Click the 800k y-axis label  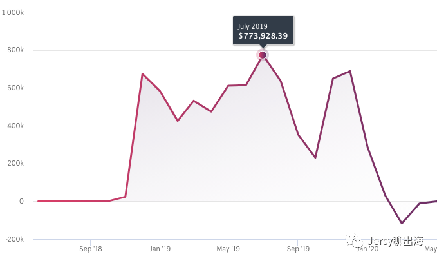16,50
